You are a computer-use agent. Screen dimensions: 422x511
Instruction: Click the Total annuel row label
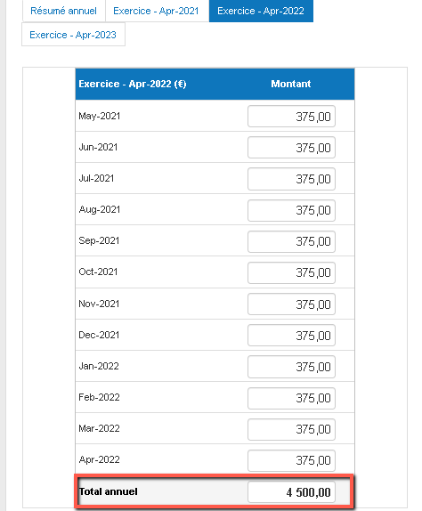pos(109,491)
